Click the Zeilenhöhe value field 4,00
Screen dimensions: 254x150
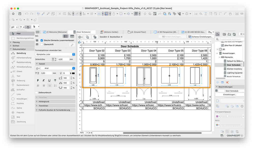63,59
